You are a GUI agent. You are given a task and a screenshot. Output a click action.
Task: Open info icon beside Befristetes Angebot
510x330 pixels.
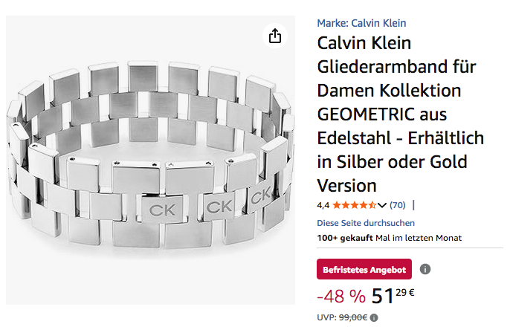pyautogui.click(x=425, y=269)
